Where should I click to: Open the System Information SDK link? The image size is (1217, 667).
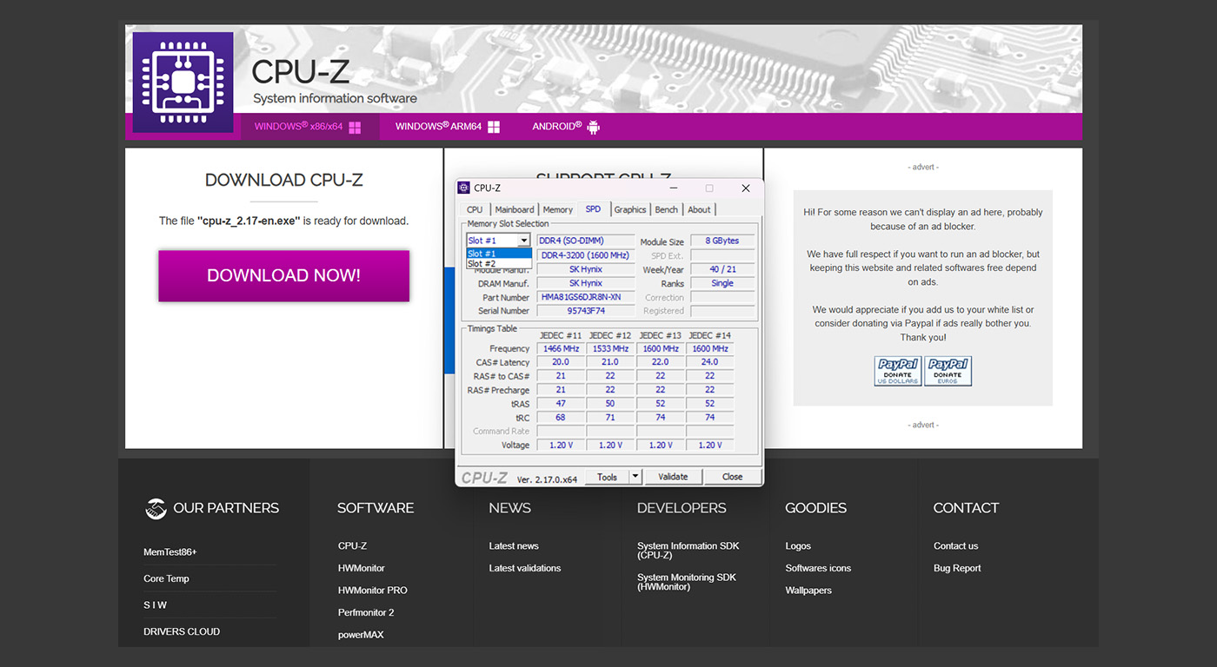(x=690, y=551)
